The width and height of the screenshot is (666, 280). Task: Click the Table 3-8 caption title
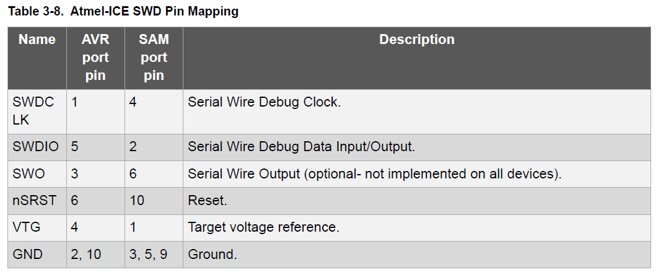[123, 12]
